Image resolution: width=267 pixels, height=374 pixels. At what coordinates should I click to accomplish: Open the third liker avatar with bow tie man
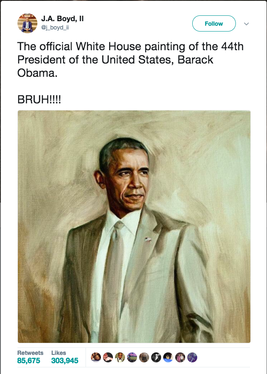pyautogui.click(x=120, y=357)
